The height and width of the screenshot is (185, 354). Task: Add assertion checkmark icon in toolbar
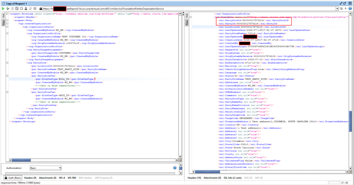coord(8,9)
